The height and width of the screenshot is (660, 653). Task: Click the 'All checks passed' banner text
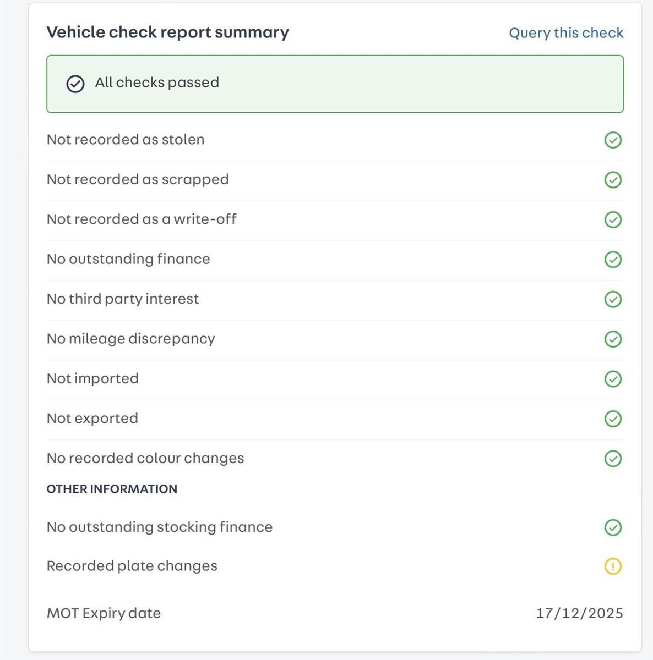[157, 82]
